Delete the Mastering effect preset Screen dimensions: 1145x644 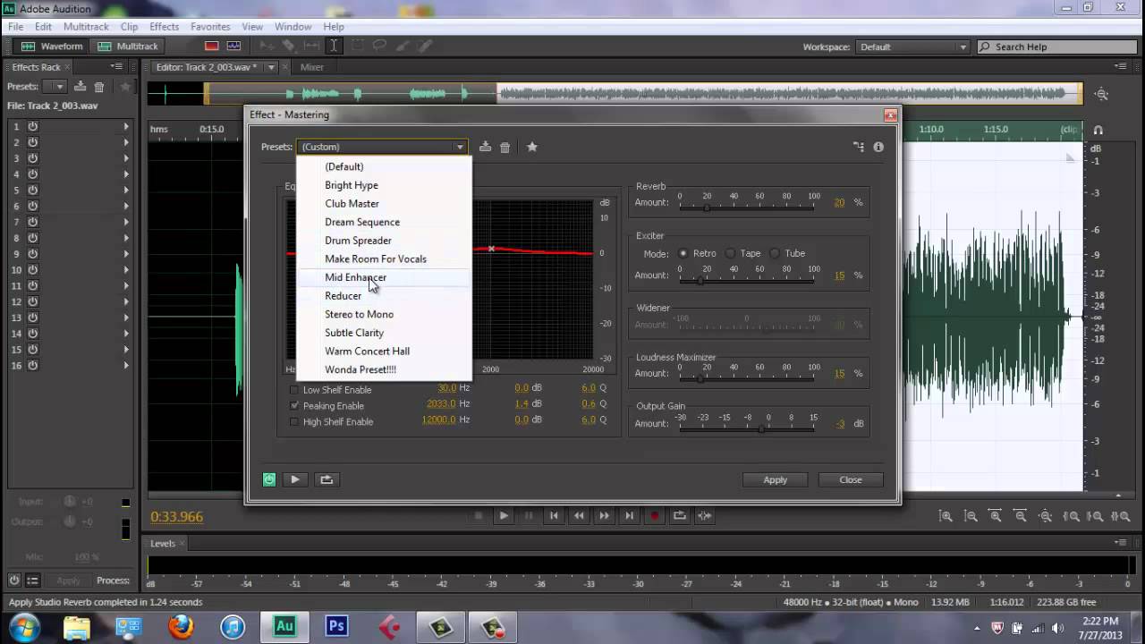tap(505, 147)
